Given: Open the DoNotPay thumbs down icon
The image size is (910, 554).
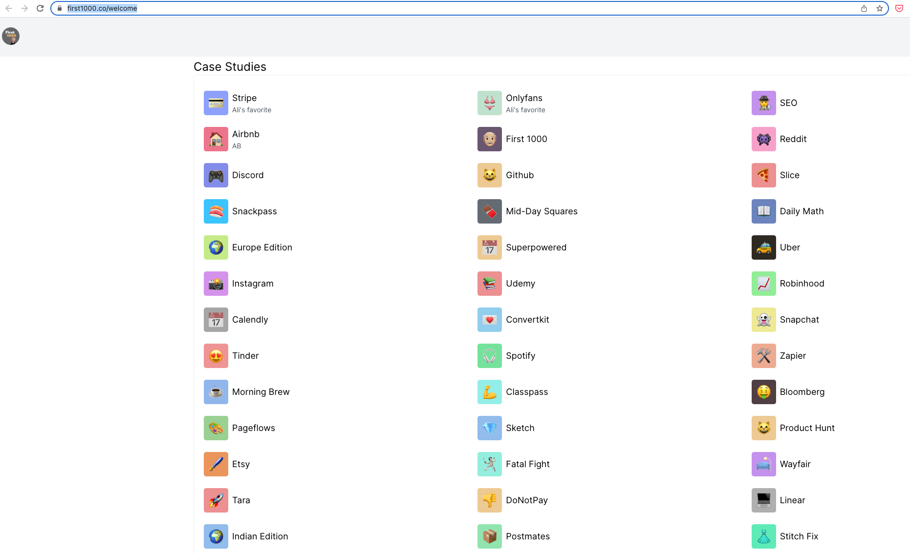Looking at the screenshot, I should point(490,500).
